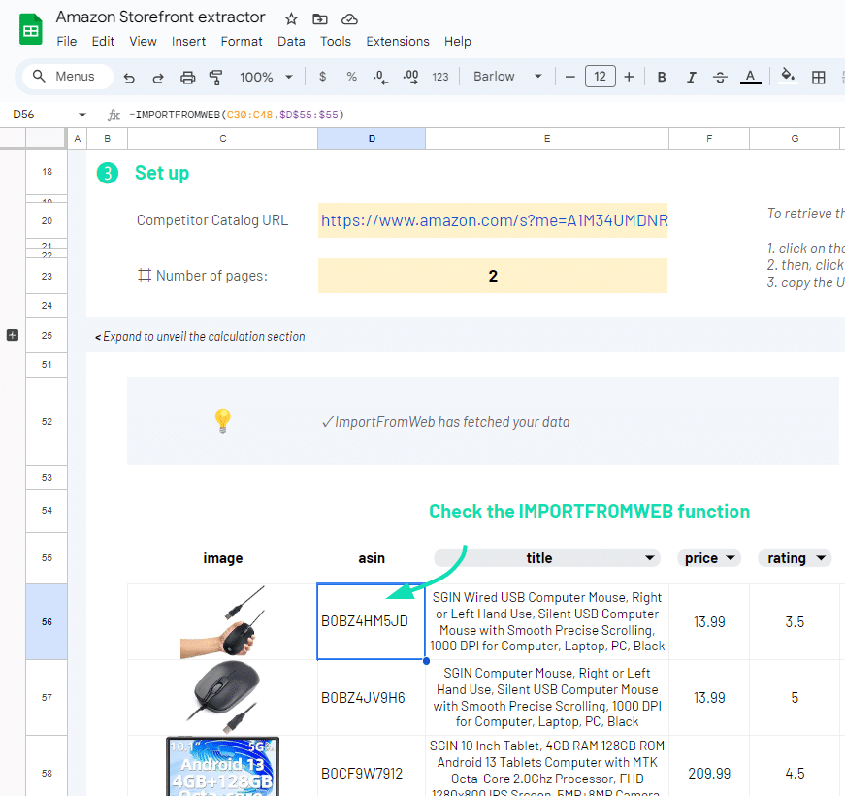
Task: Star this spreadsheet document
Action: pyautogui.click(x=291, y=18)
